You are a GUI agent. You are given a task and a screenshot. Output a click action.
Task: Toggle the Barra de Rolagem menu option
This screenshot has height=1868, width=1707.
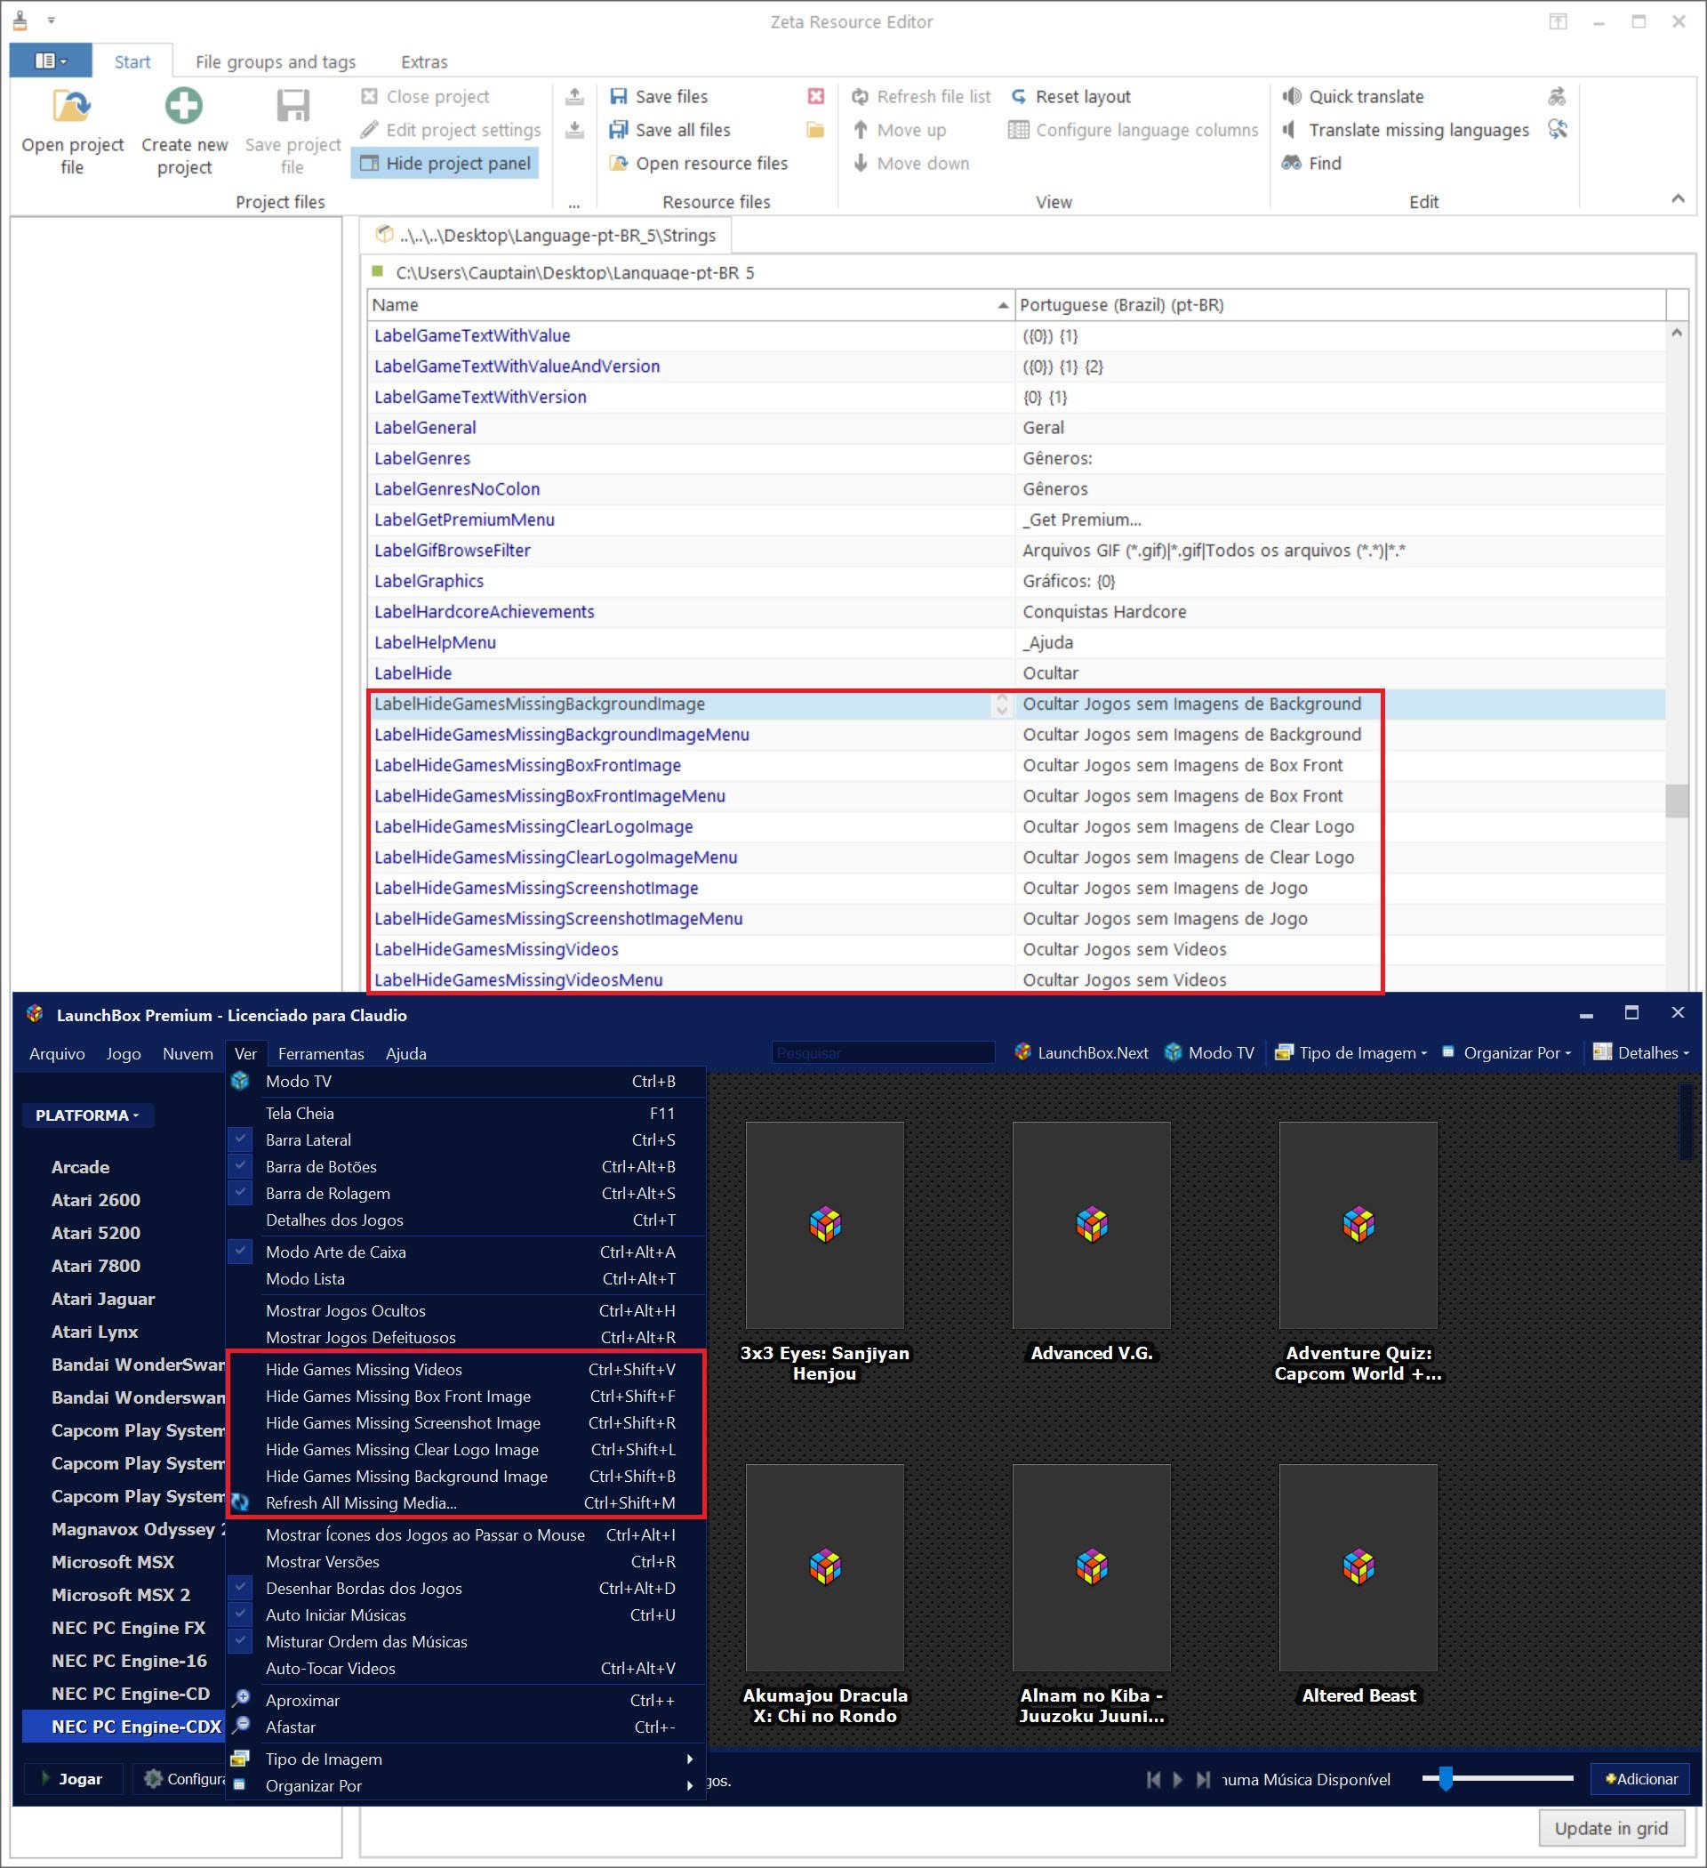[466, 1194]
